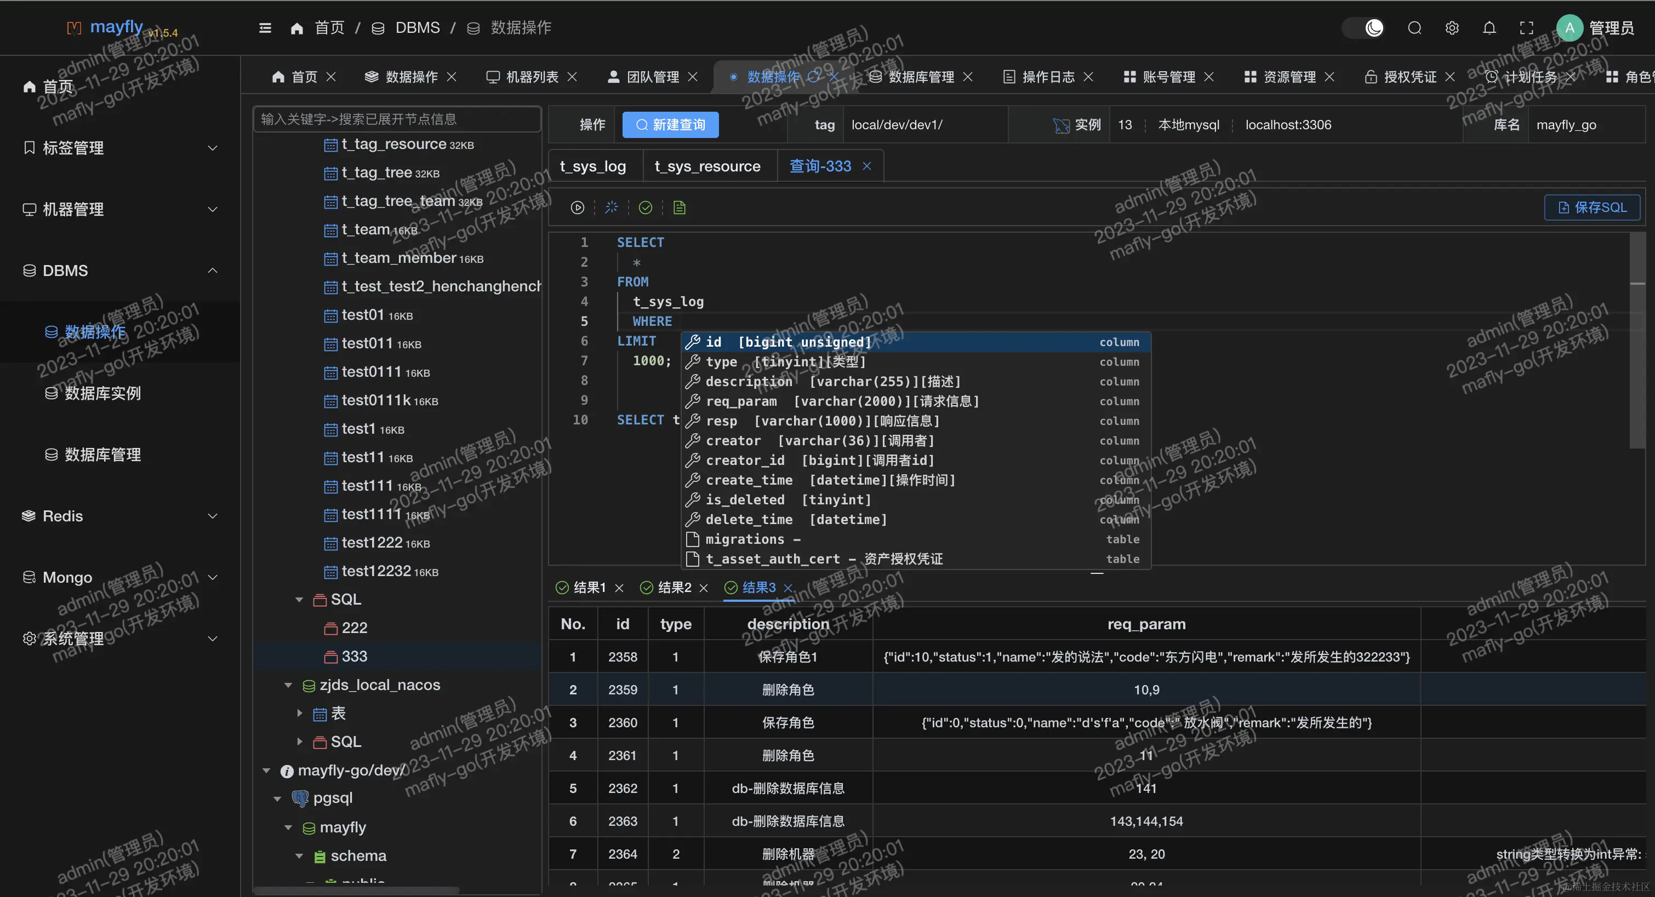This screenshot has height=897, width=1655.
Task: Toggle the dark mode switch
Action: point(1364,27)
